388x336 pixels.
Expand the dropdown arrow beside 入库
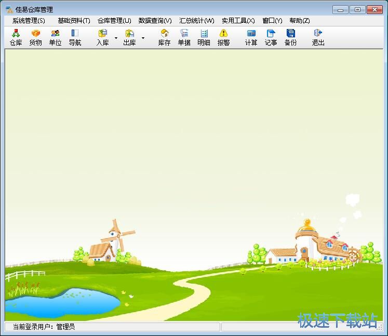point(116,38)
